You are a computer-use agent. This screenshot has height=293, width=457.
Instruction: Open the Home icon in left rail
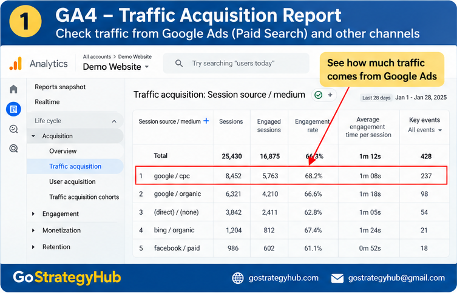coord(13,89)
